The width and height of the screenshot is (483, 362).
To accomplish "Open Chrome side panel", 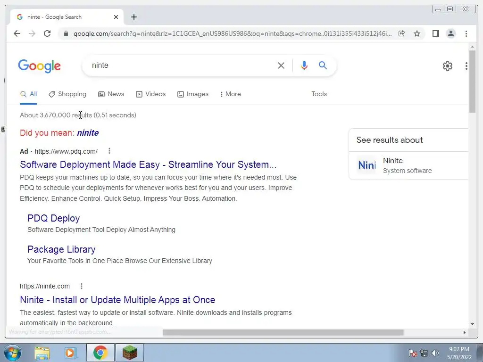I will pos(435,33).
